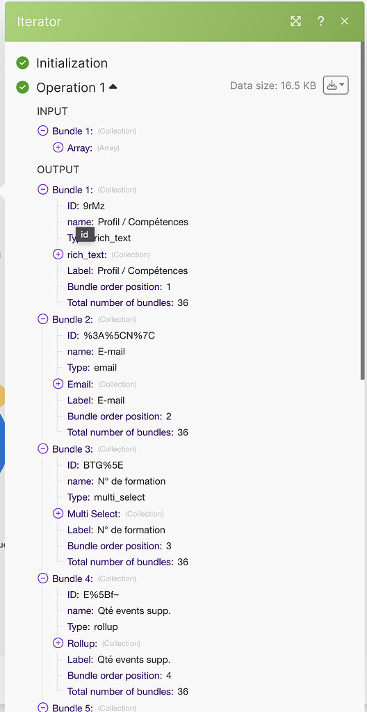The image size is (367, 712).
Task: Open the help question mark icon
Action: pos(320,21)
